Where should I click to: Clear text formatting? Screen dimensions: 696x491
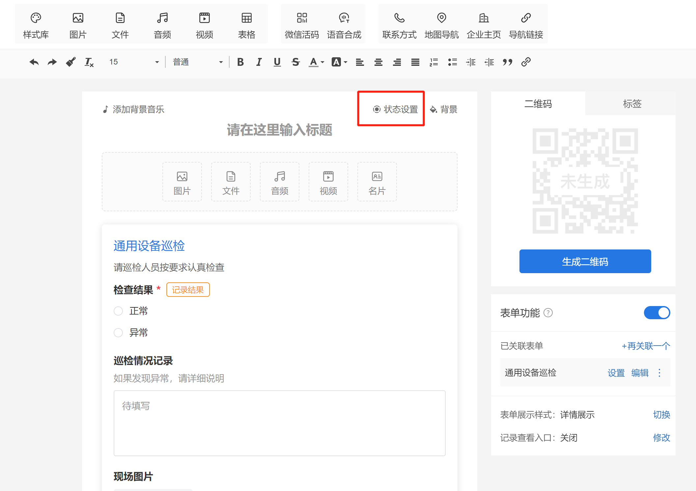(x=89, y=62)
